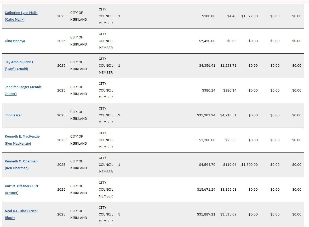Open the Kenneth E. MacKenzie link

click(x=22, y=140)
